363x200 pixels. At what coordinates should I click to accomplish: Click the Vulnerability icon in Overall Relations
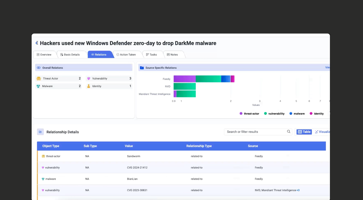point(89,78)
